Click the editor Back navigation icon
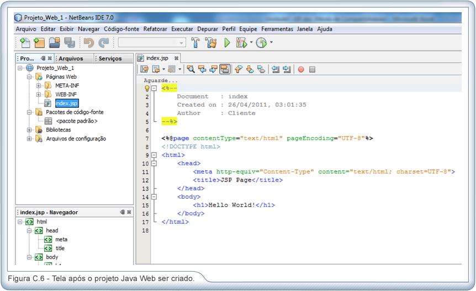Image resolution: width=476 pixels, height=291 pixels. pyautogui.click(x=156, y=69)
